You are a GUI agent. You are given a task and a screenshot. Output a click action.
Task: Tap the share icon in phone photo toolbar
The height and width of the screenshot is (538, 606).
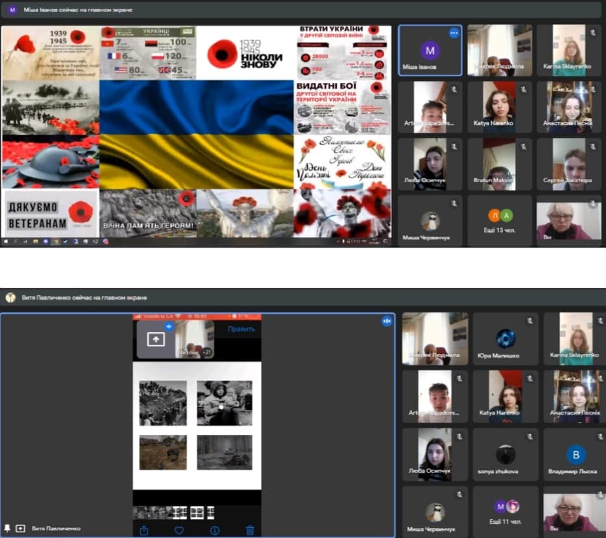point(144,530)
